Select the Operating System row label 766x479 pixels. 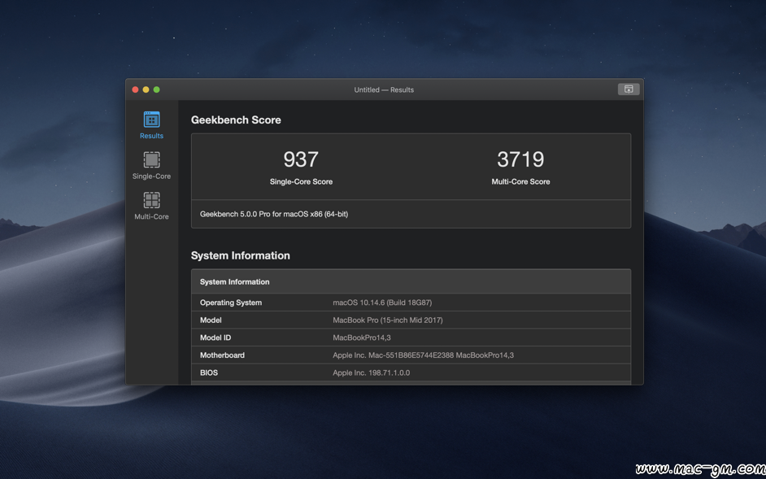(231, 303)
